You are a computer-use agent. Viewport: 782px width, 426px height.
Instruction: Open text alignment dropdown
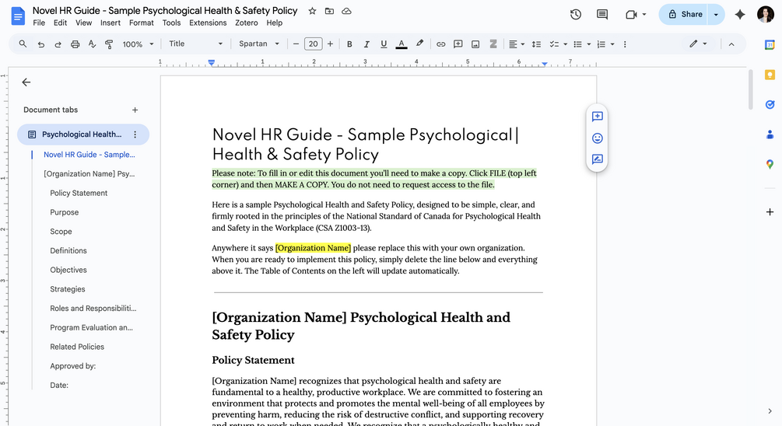516,44
